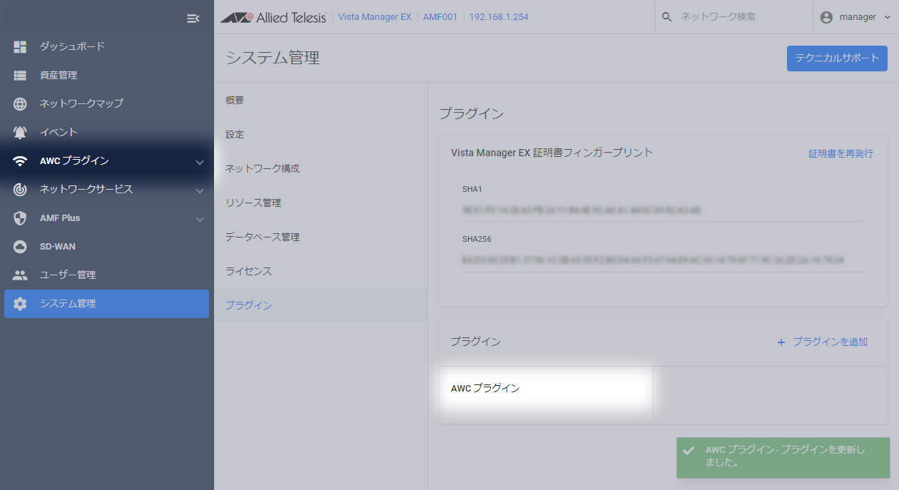Click the SHA1 fingerprint value
The height and width of the screenshot is (490, 899).
581,210
